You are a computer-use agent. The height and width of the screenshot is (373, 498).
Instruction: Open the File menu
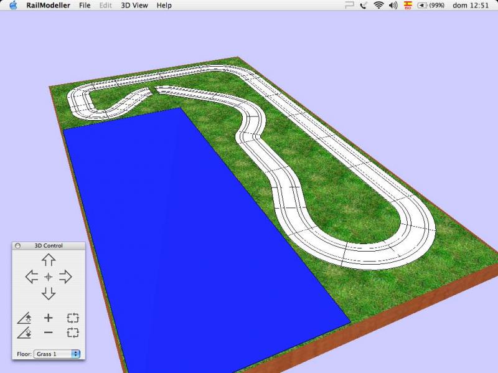point(85,5)
